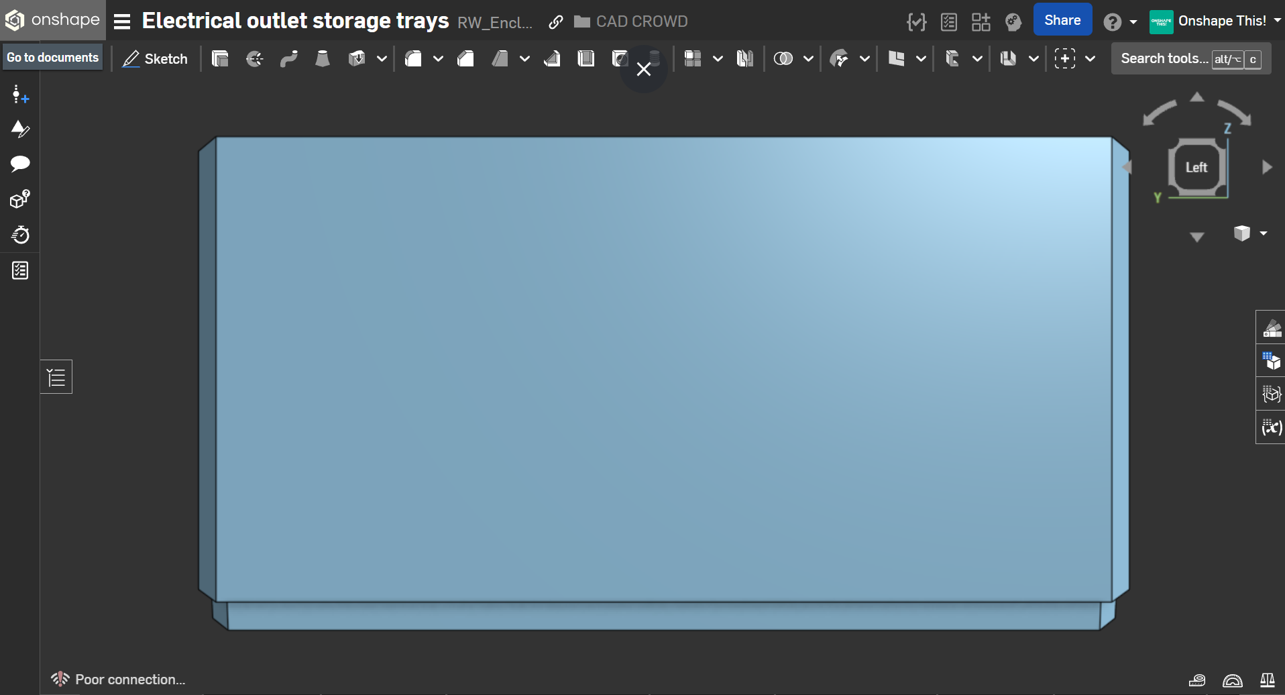
Task: Start a new Sketch
Action: click(x=155, y=59)
